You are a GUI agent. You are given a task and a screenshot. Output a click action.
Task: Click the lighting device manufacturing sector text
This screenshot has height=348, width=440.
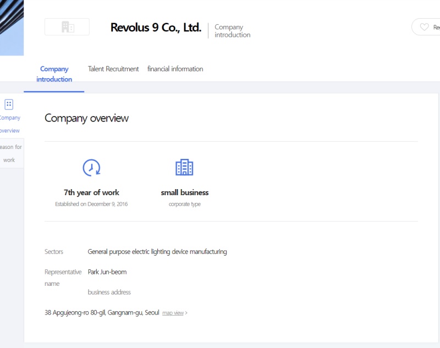(157, 252)
